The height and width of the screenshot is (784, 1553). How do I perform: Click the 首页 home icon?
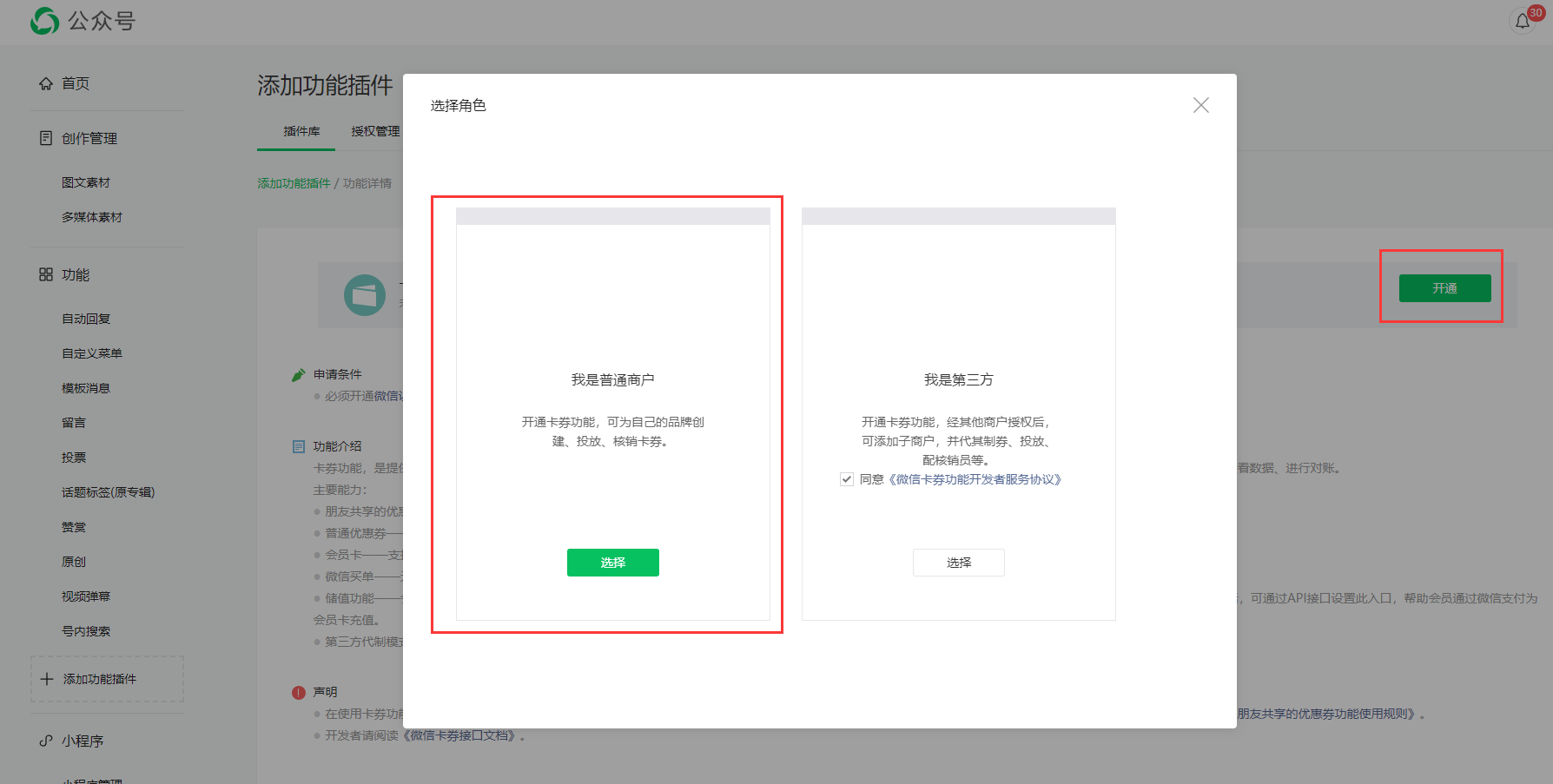(x=46, y=83)
